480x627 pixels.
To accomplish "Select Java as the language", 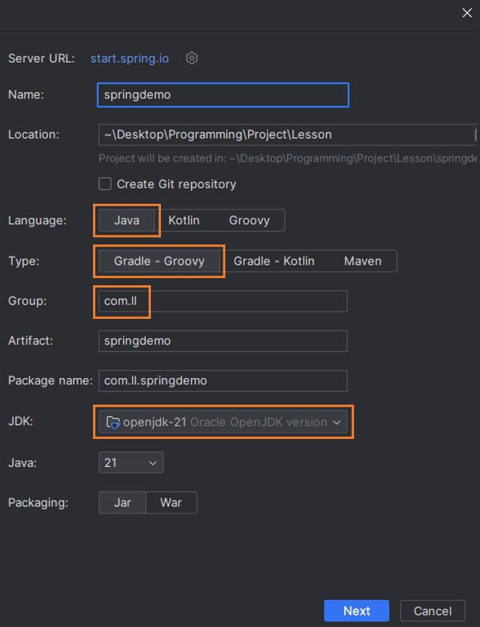I will (127, 220).
